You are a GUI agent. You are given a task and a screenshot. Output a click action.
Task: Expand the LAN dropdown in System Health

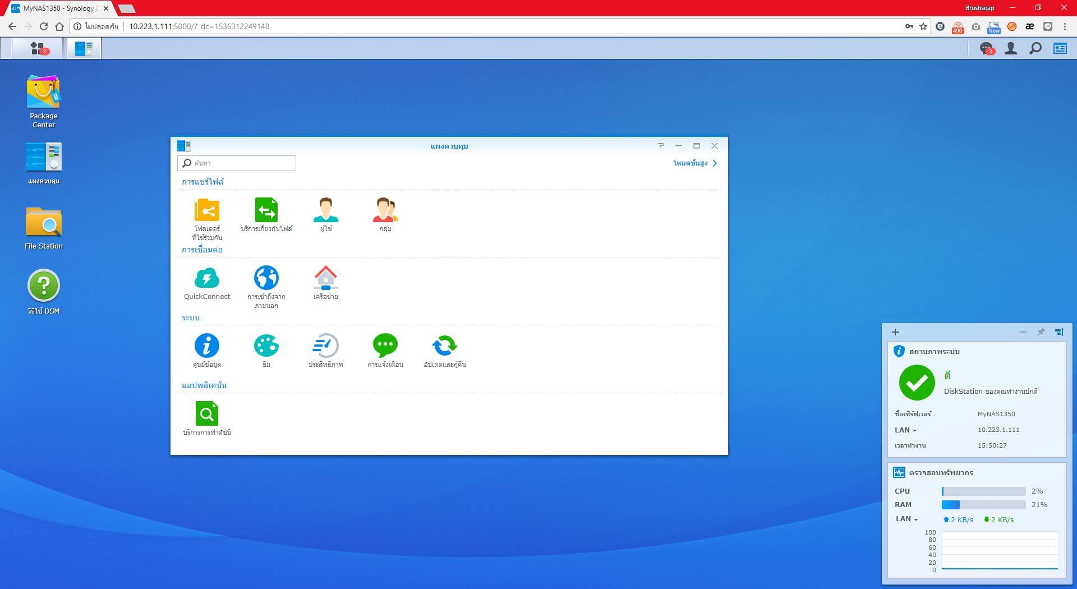coord(906,430)
